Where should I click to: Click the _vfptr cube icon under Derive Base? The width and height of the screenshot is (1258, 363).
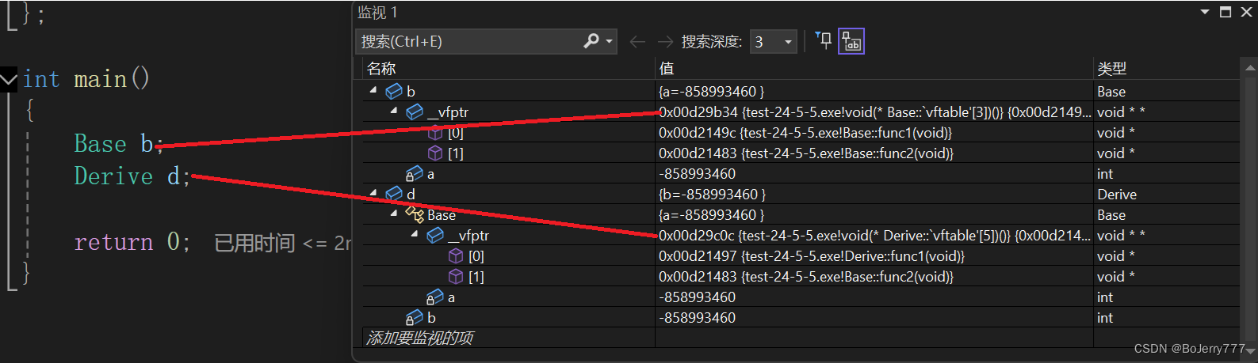(x=435, y=236)
